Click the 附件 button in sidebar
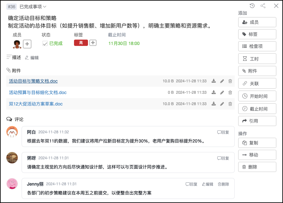 point(257,71)
